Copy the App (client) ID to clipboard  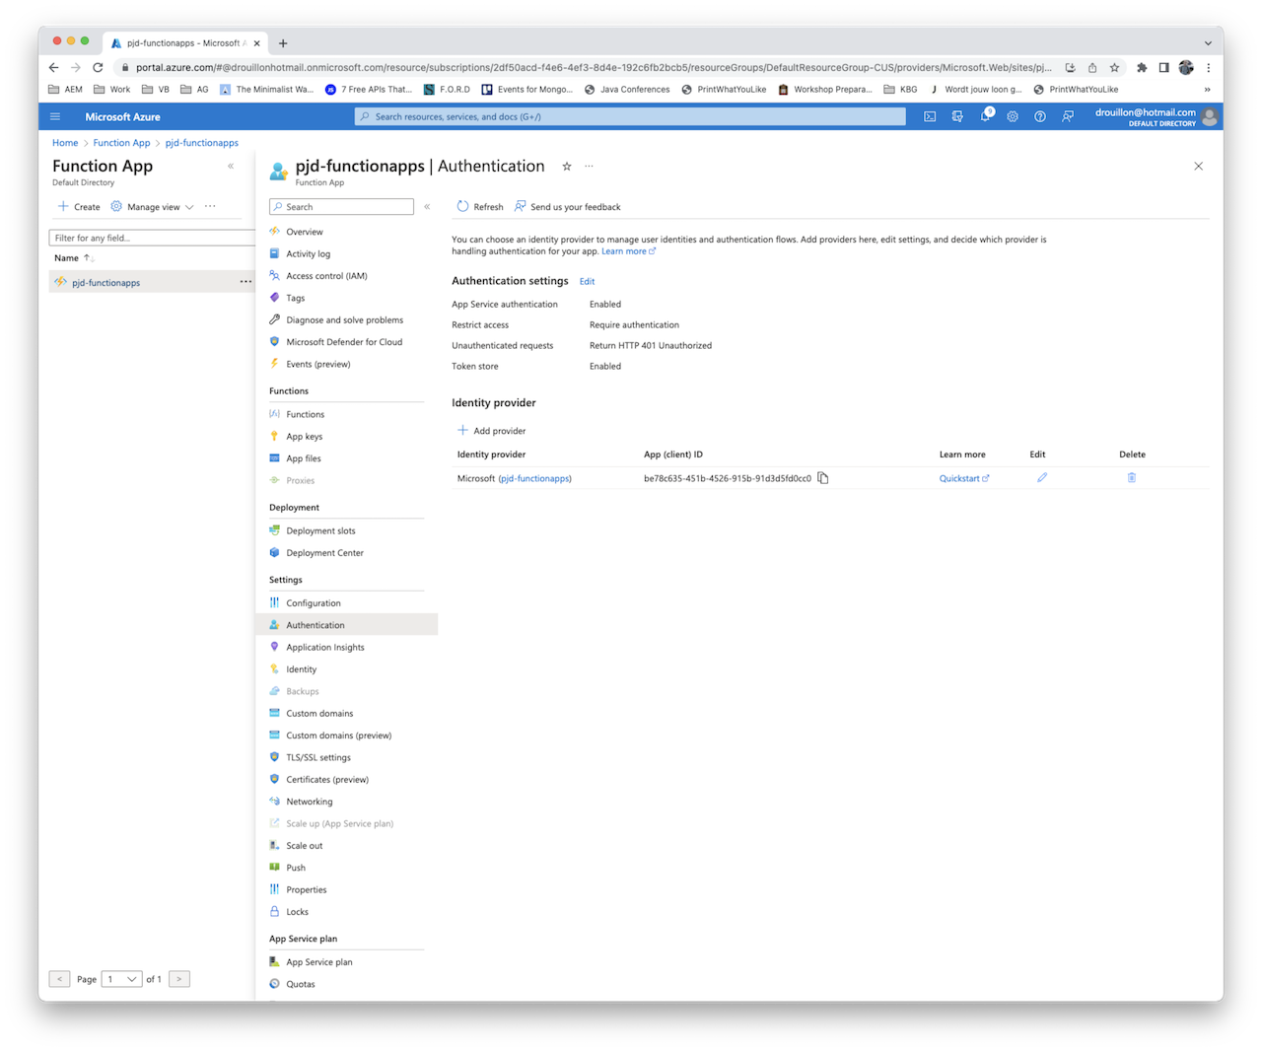[x=823, y=478]
